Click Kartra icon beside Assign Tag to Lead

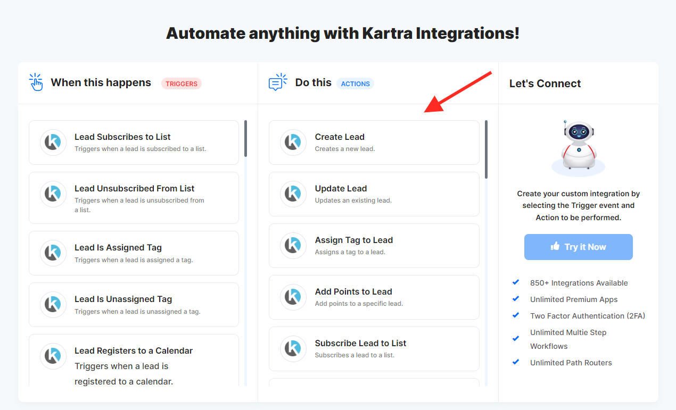click(x=293, y=246)
